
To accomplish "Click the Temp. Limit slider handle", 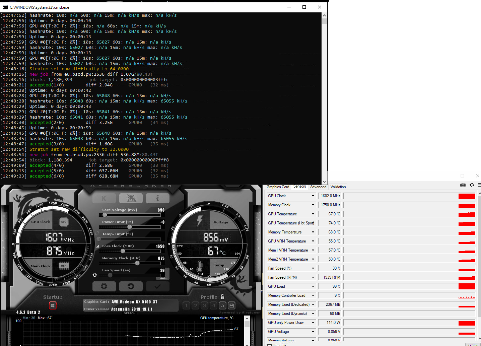I will [99, 239].
